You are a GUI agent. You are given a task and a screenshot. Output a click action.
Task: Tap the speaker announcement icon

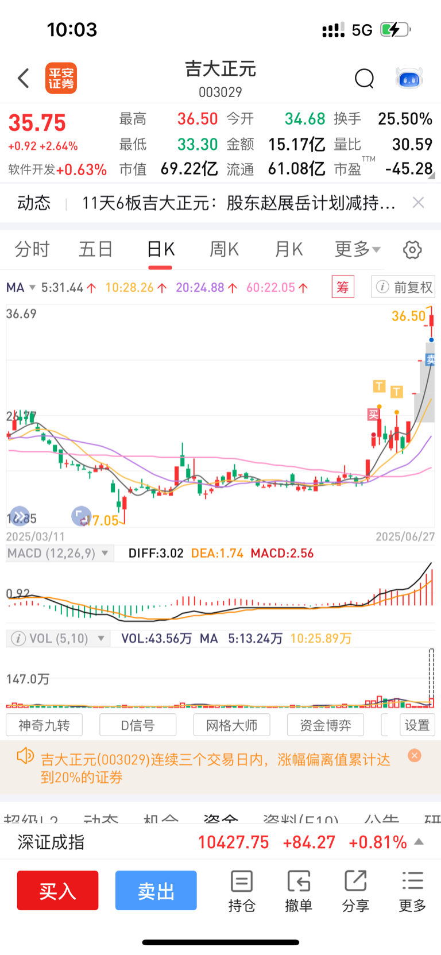pyautogui.click(x=25, y=756)
